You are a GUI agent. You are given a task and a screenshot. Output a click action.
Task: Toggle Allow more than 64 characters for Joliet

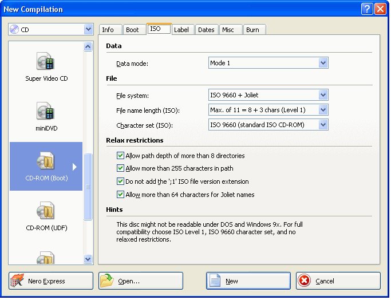(120, 194)
